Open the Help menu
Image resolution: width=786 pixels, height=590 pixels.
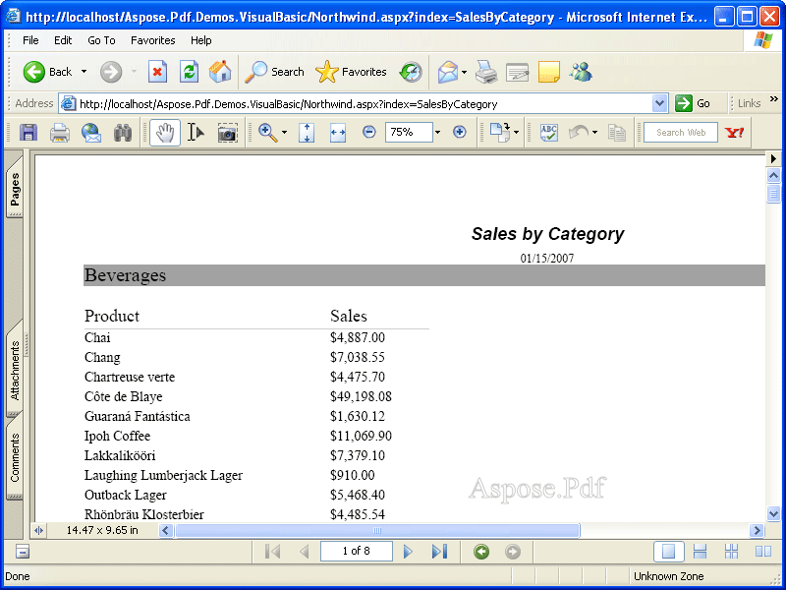[x=201, y=40]
